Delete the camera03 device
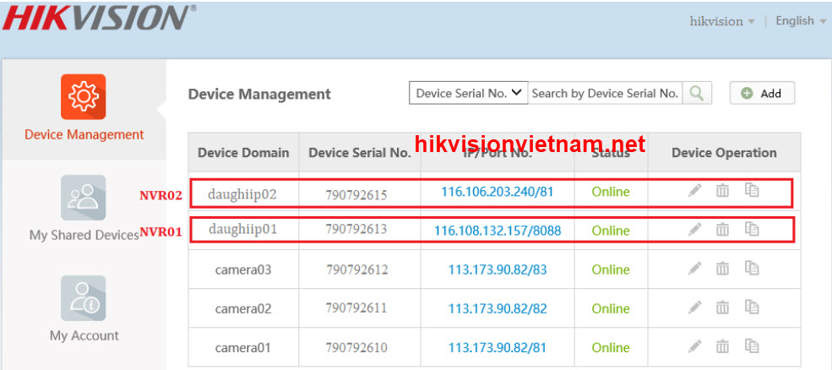This screenshot has height=370, width=832. pyautogui.click(x=722, y=268)
